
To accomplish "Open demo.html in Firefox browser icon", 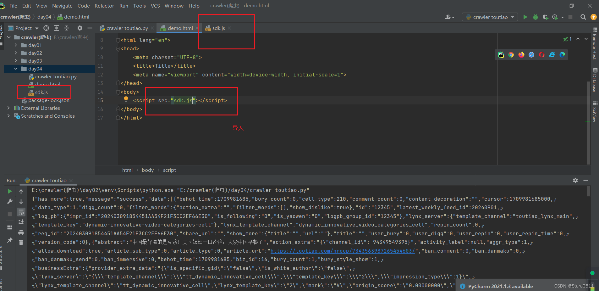I will click(521, 55).
